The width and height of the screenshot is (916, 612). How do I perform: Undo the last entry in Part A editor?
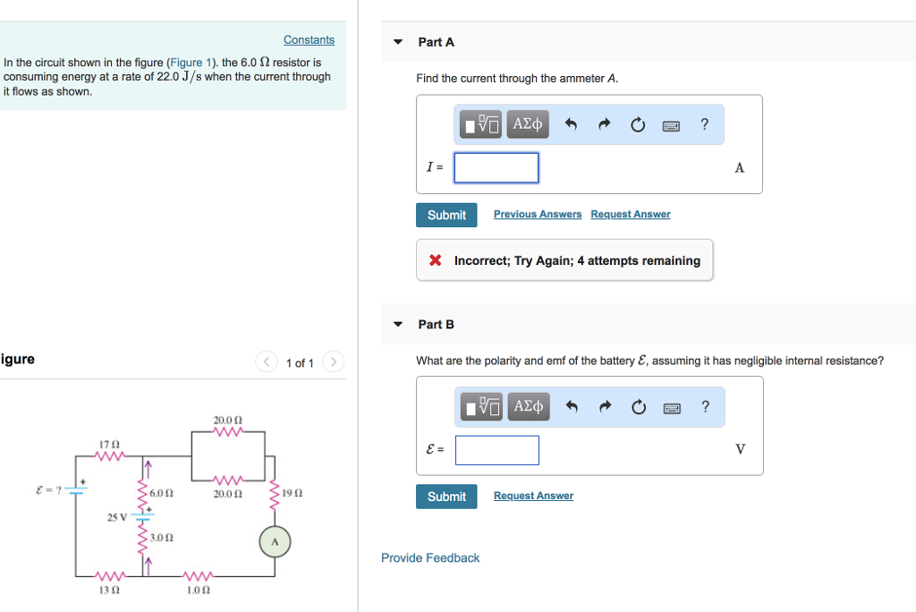click(571, 124)
